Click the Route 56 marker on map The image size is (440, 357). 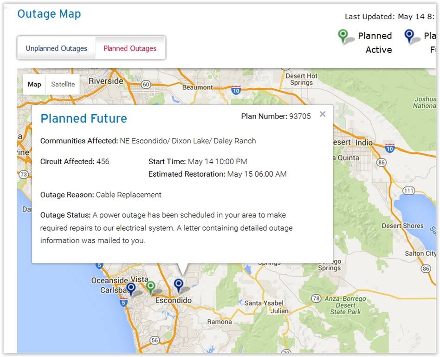click(155, 340)
